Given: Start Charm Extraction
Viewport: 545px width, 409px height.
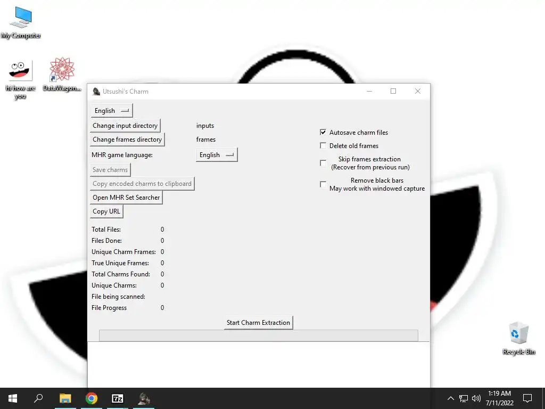Looking at the screenshot, I should point(258,322).
